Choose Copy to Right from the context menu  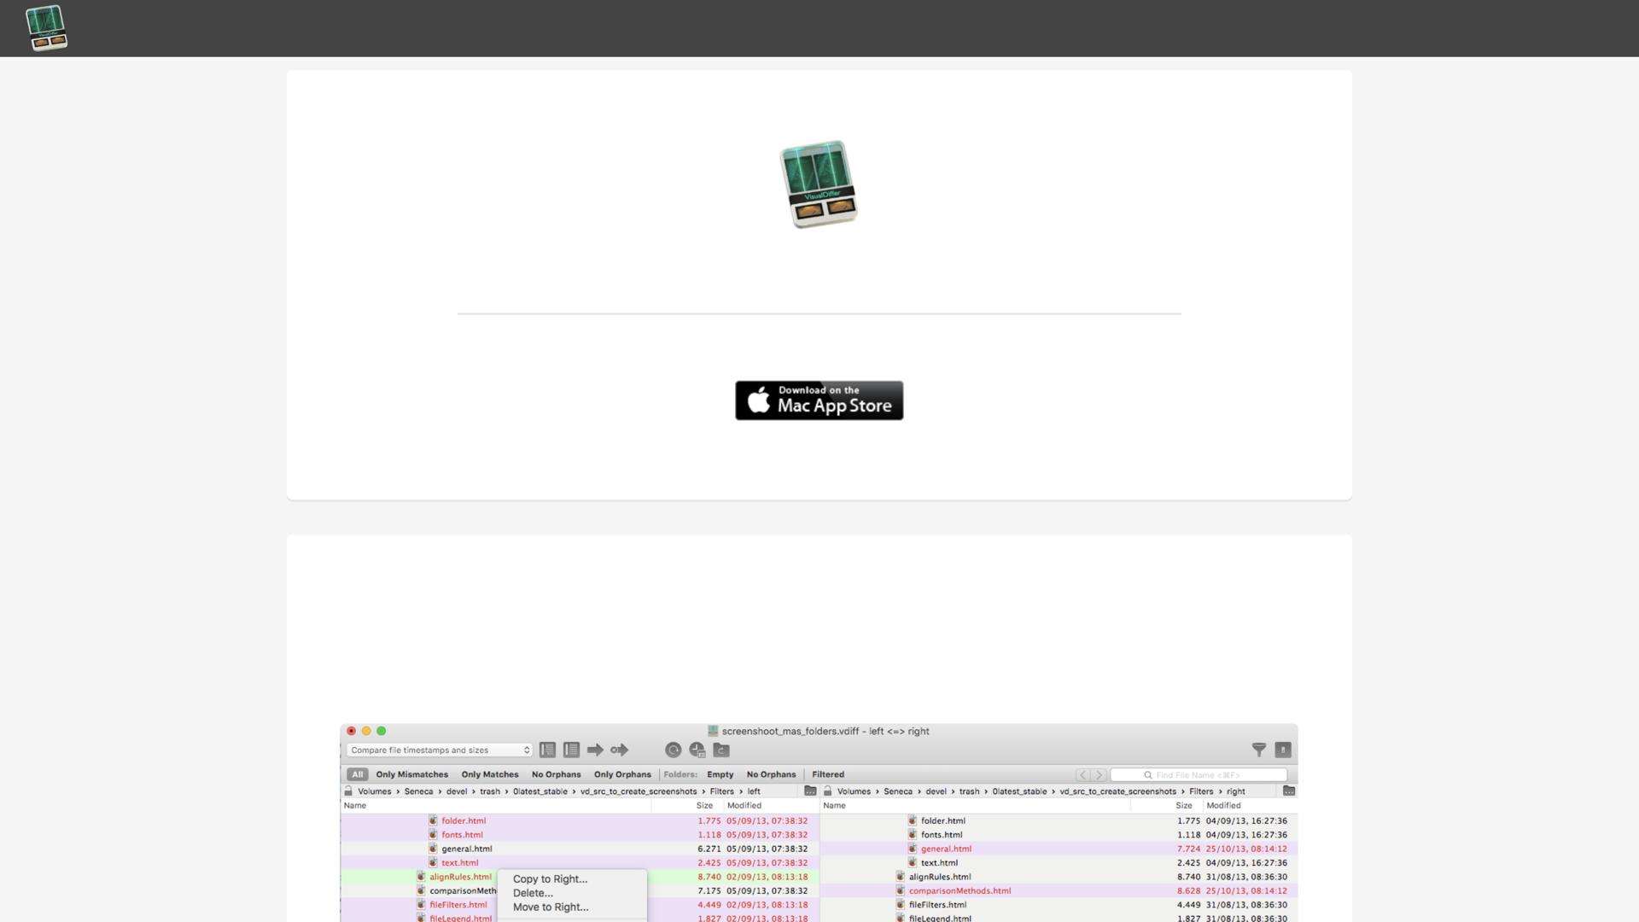click(x=549, y=878)
